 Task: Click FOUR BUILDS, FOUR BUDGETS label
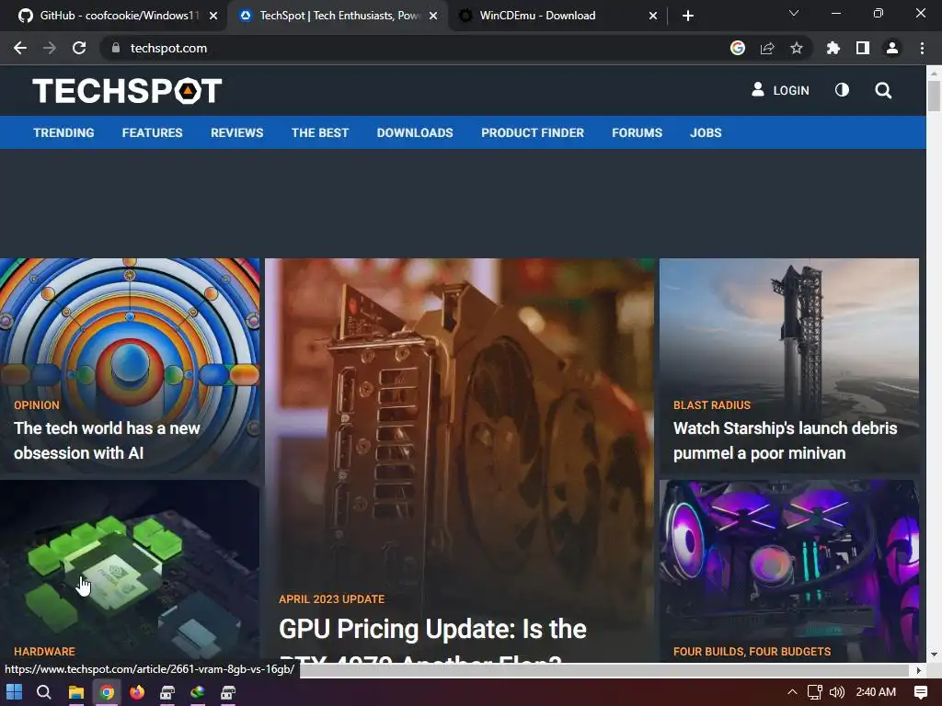(x=752, y=652)
